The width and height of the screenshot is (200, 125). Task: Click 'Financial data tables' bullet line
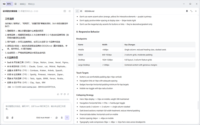(x=99, y=114)
